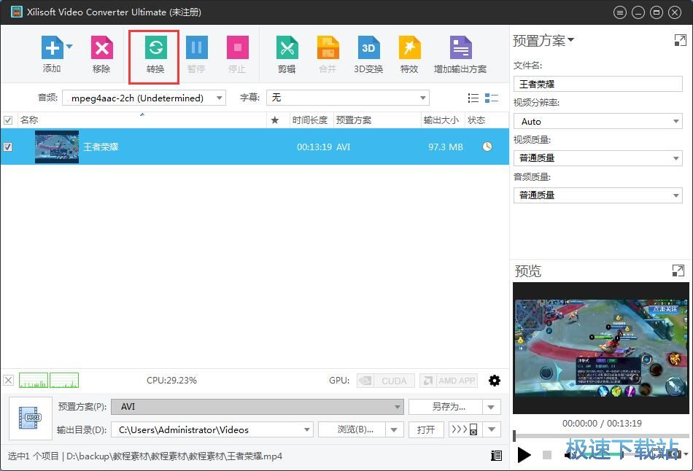Click the Remove (移除) icon
Screen dimensions: 693x471
101,49
